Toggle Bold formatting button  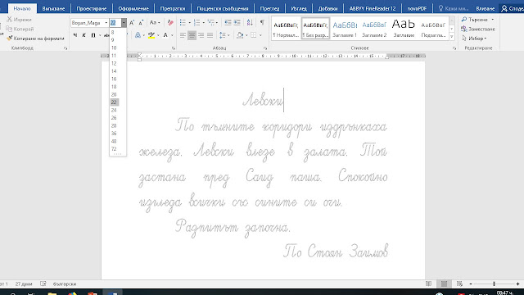coord(75,35)
